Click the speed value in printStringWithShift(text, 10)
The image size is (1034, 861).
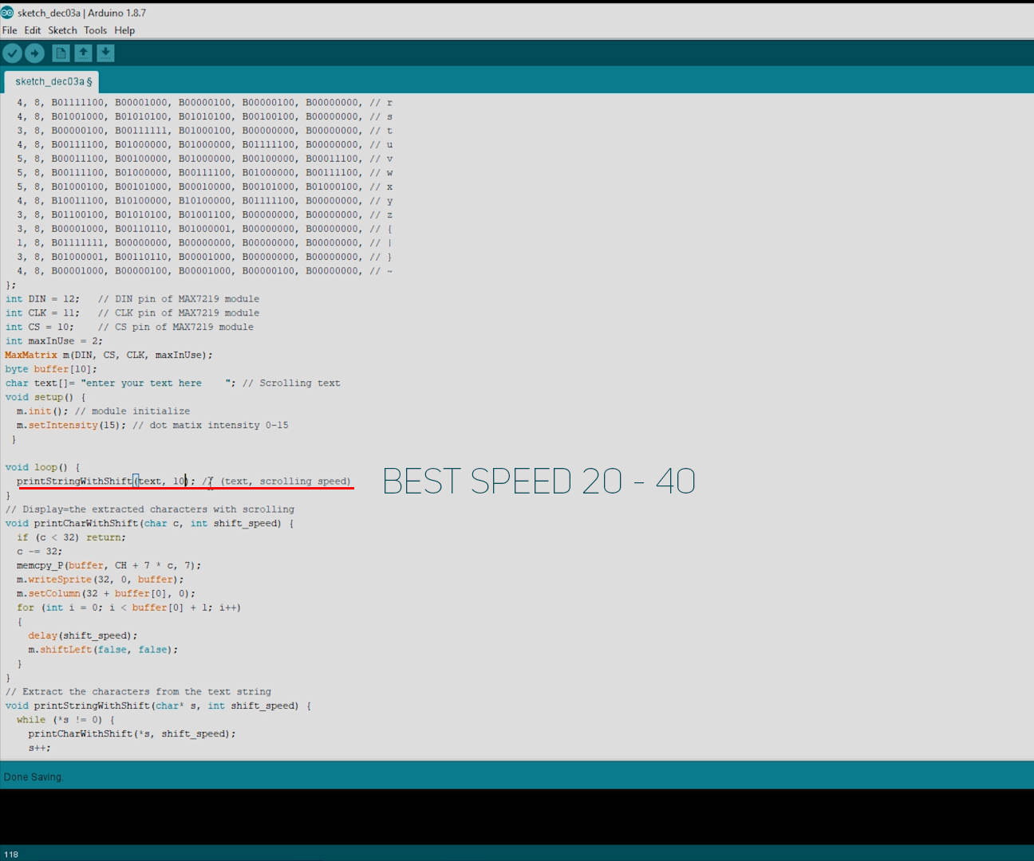click(x=179, y=482)
